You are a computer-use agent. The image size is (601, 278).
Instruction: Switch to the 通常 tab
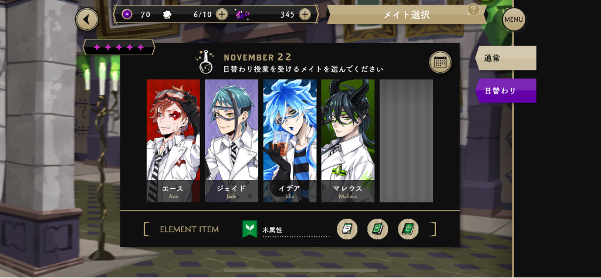(x=505, y=58)
